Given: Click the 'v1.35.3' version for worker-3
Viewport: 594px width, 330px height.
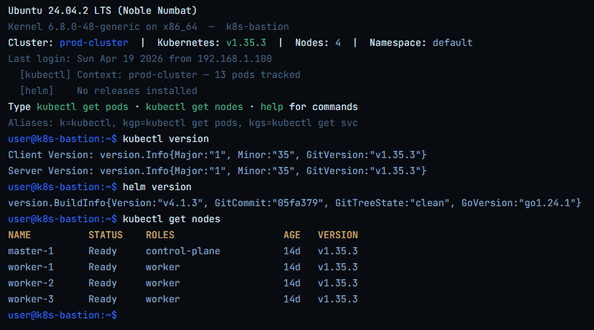Looking at the screenshot, I should click(x=338, y=299).
